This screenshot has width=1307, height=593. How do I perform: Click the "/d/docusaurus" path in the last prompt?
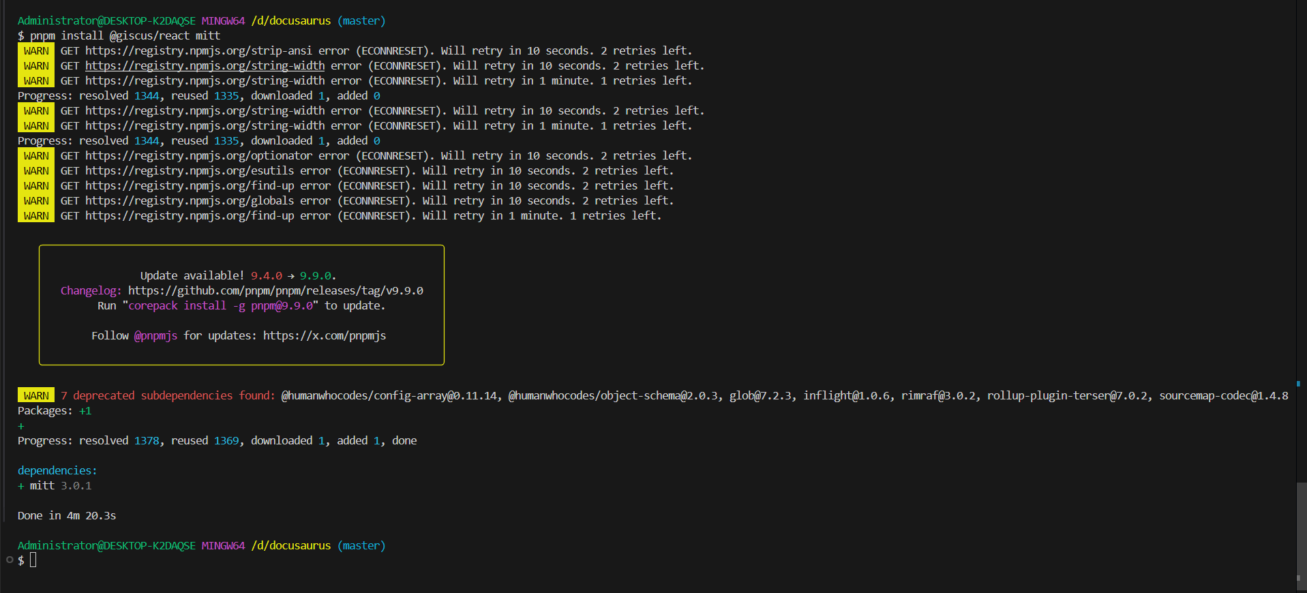(x=291, y=546)
